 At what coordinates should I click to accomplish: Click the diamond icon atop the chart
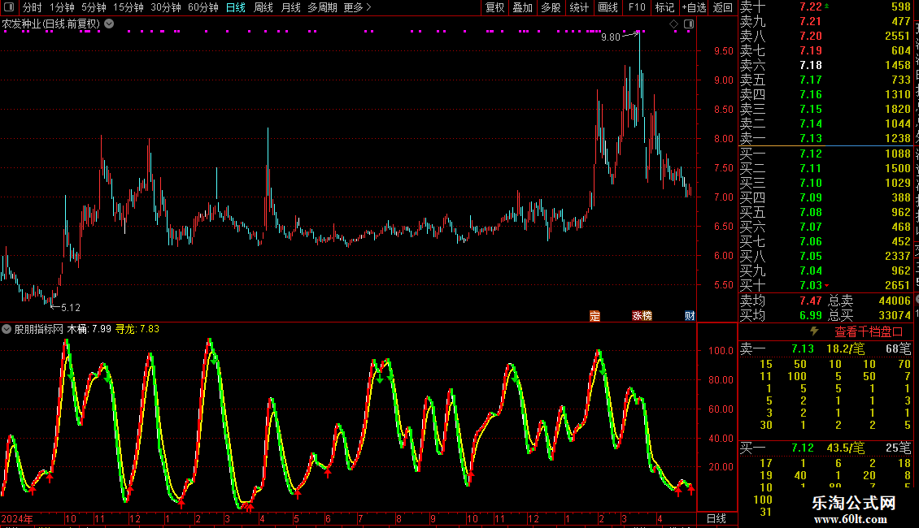[x=674, y=24]
